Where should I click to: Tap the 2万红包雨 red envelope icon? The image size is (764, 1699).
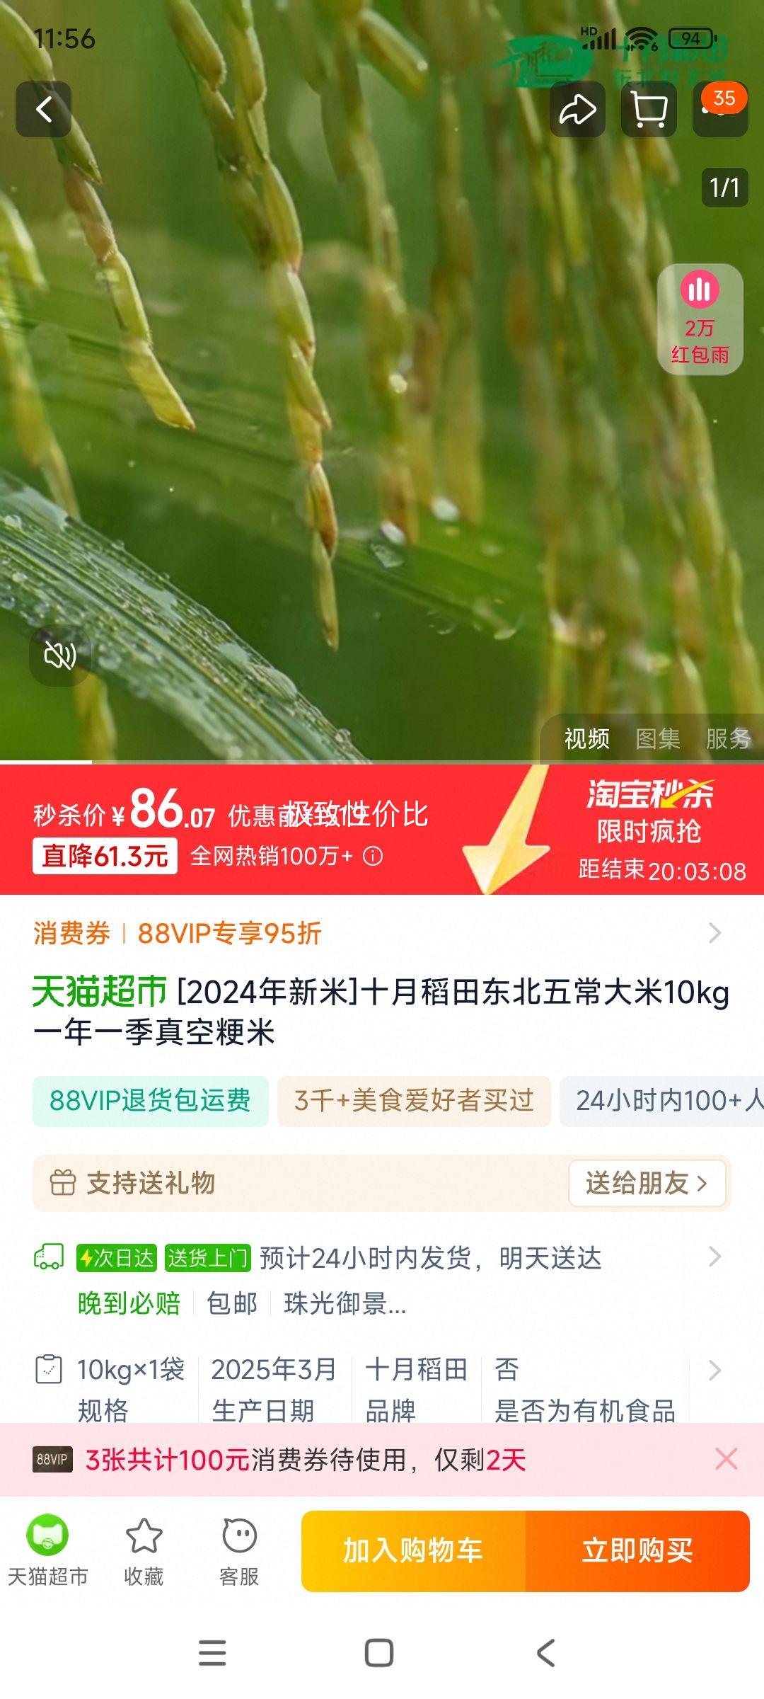coord(700,319)
